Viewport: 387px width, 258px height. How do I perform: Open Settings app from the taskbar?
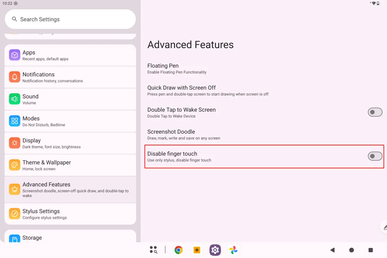click(215, 250)
